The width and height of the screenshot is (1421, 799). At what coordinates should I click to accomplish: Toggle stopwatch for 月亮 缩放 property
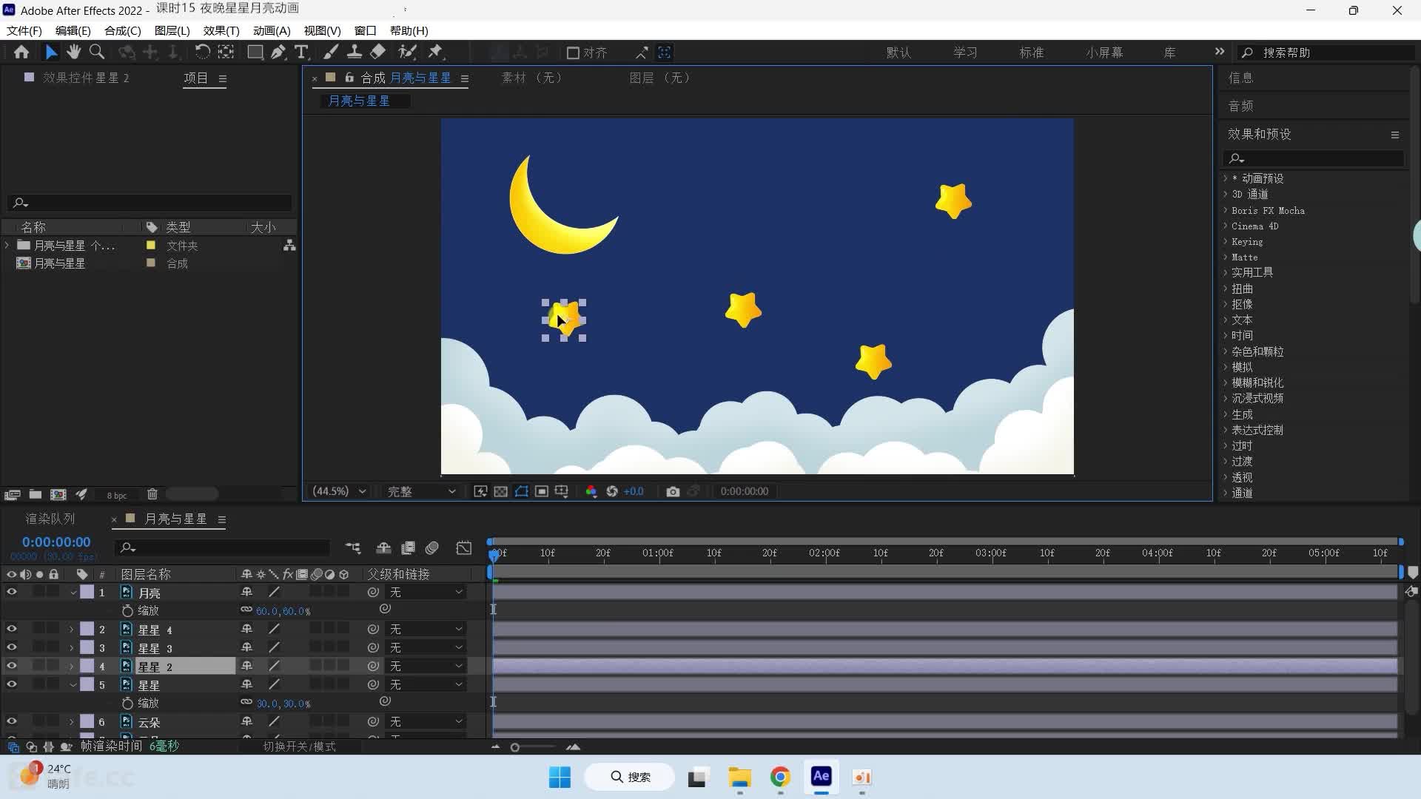click(127, 610)
